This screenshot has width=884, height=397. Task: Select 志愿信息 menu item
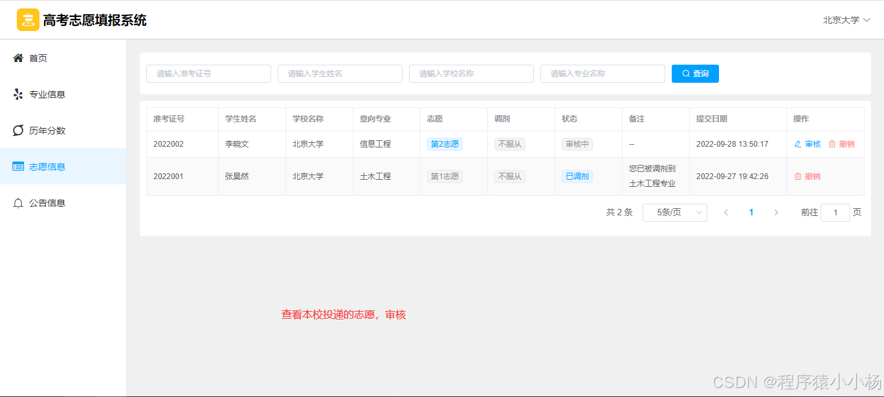tap(63, 167)
